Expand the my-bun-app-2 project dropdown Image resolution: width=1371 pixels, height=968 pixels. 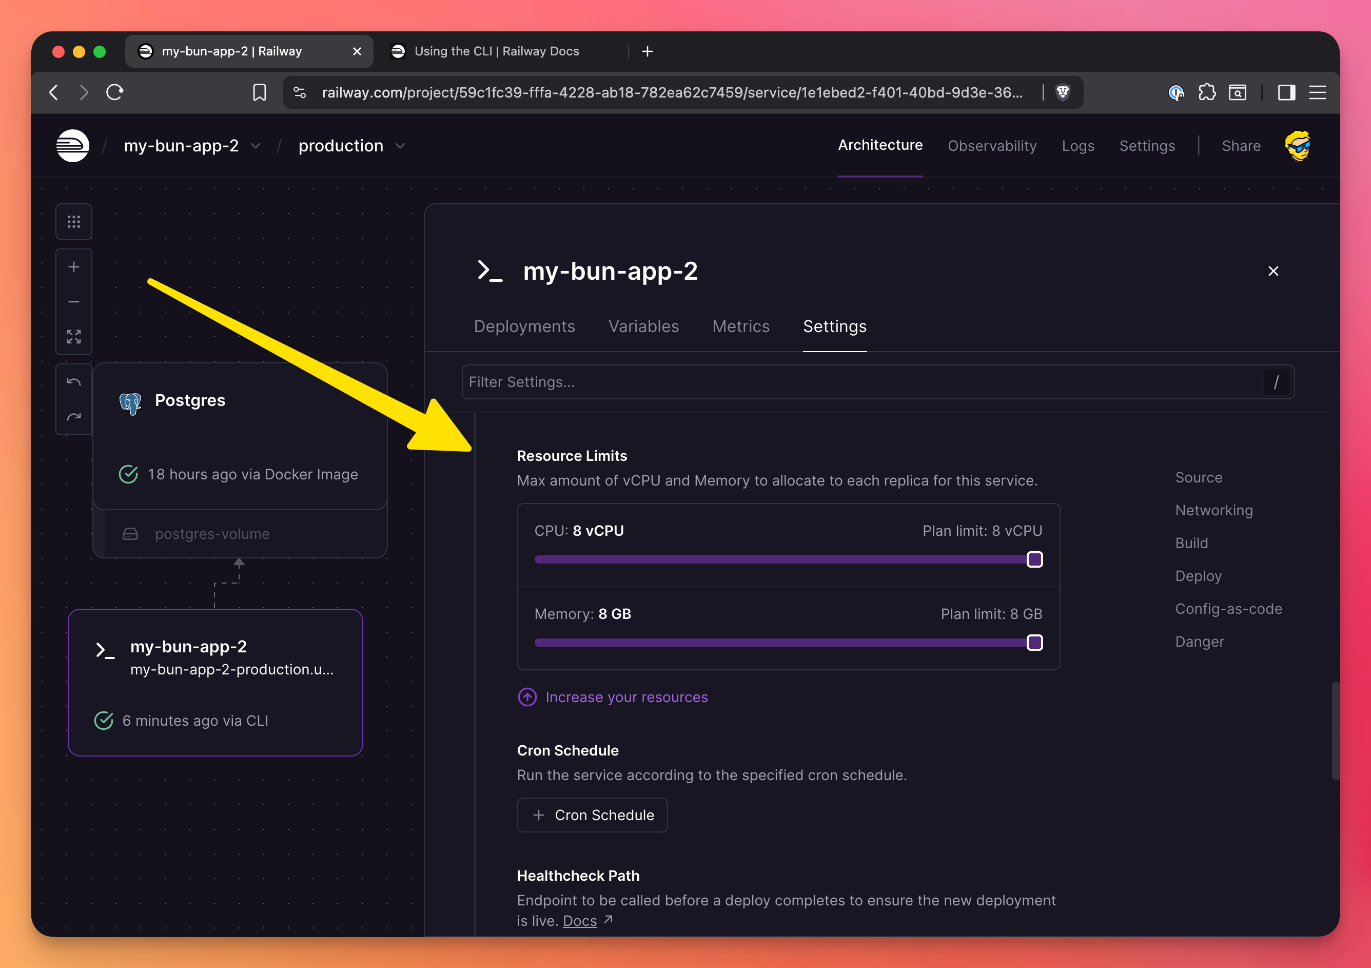point(256,146)
